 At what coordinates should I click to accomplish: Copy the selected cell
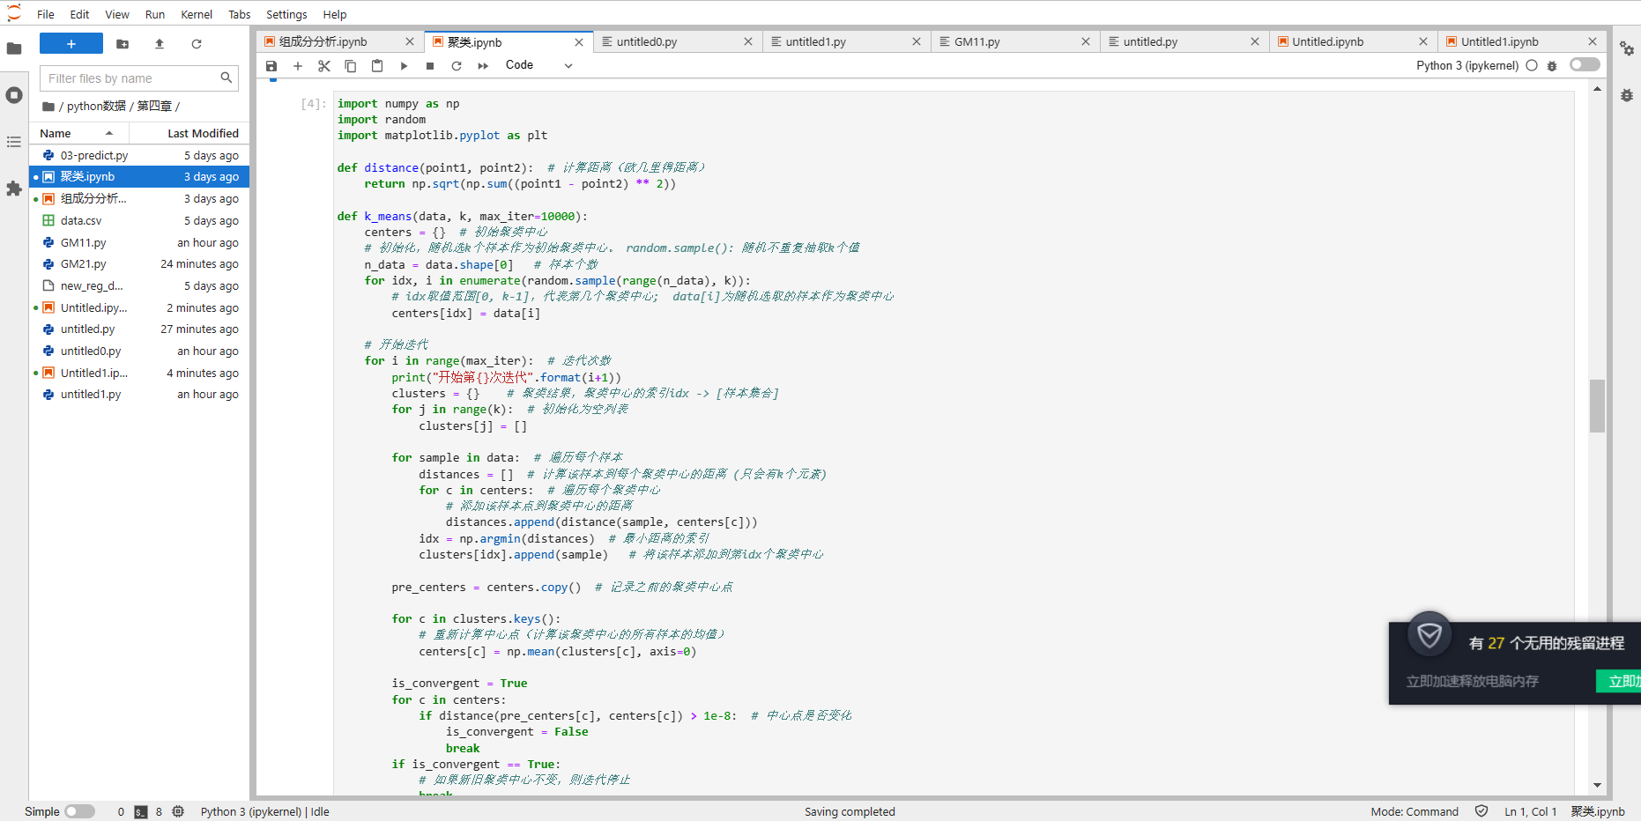click(351, 66)
